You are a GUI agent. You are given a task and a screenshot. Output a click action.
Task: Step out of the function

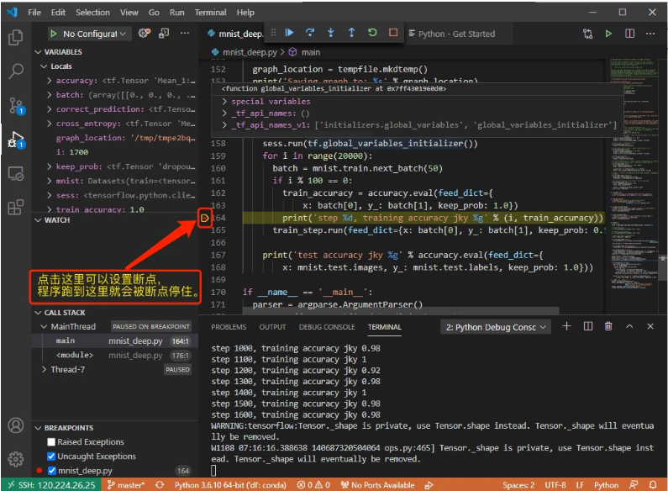[351, 33]
